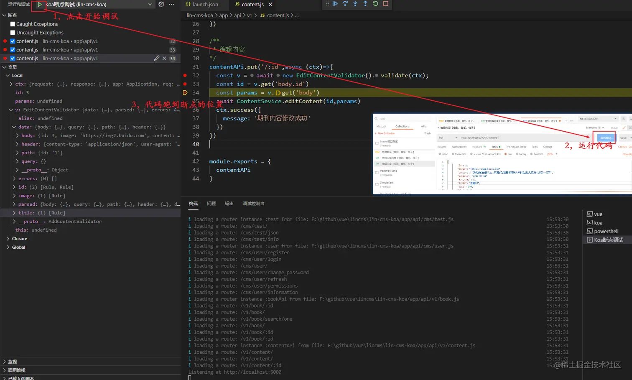The image size is (632, 380).
Task: Edit the line 34 breakpoint with pencil icon
Action: click(156, 59)
